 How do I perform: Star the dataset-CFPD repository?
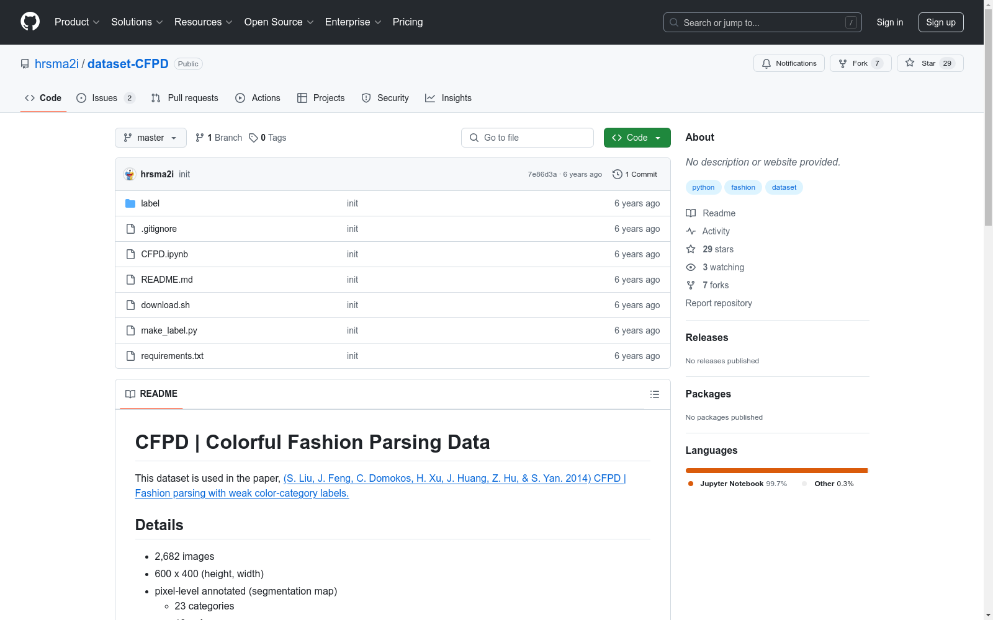tap(930, 63)
